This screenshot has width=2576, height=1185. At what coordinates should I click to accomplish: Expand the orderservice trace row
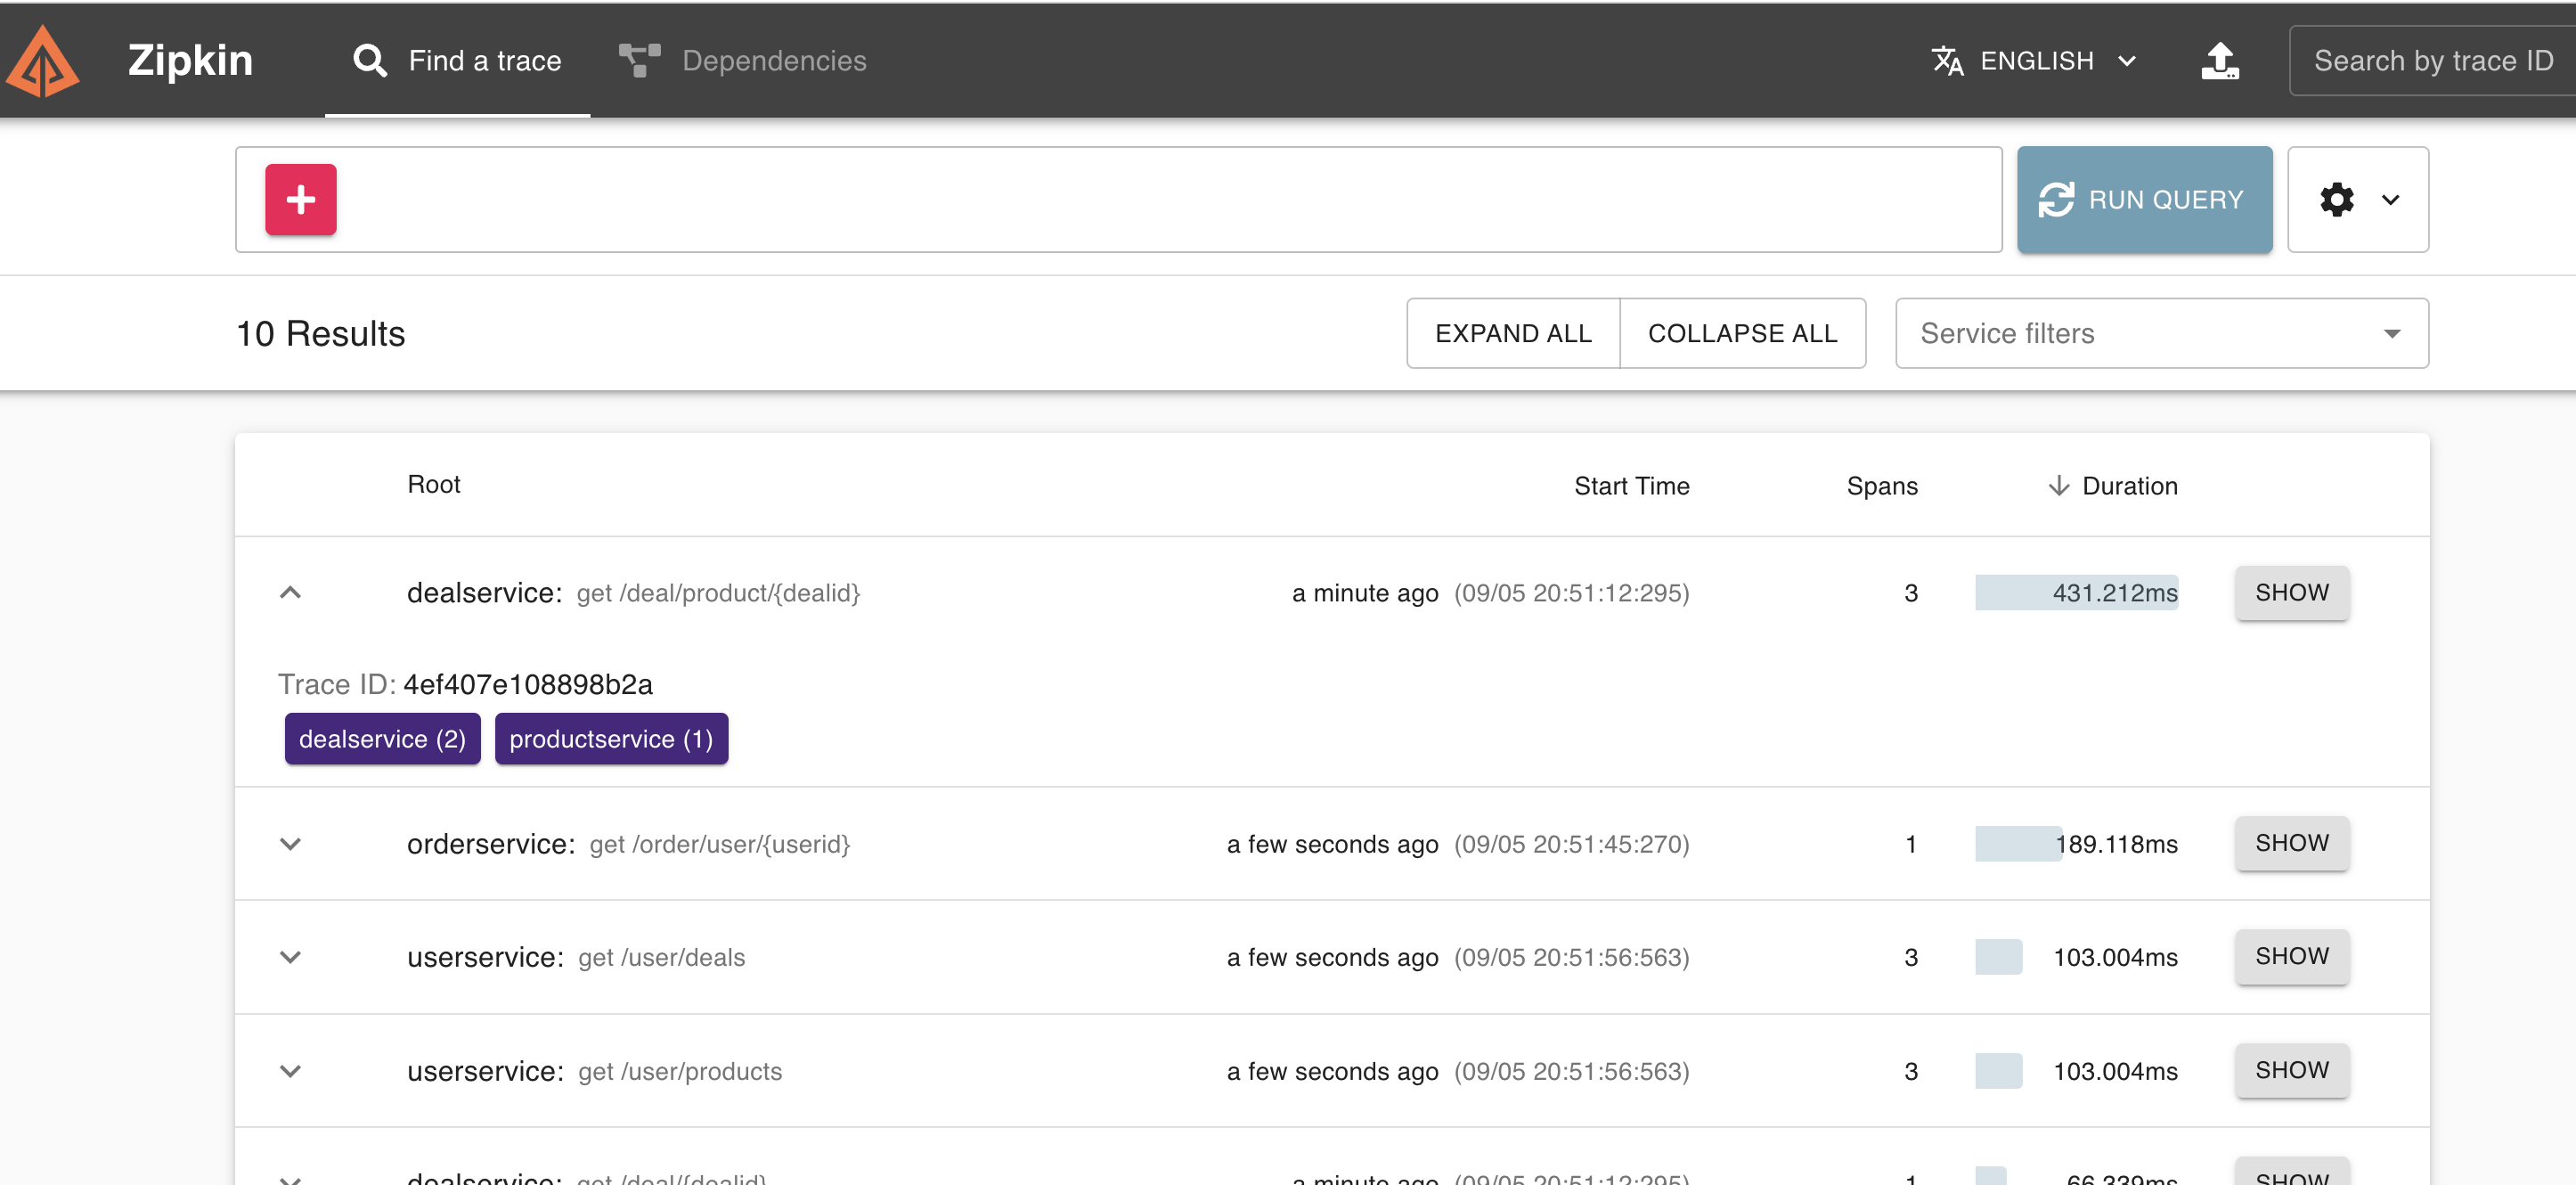point(290,844)
